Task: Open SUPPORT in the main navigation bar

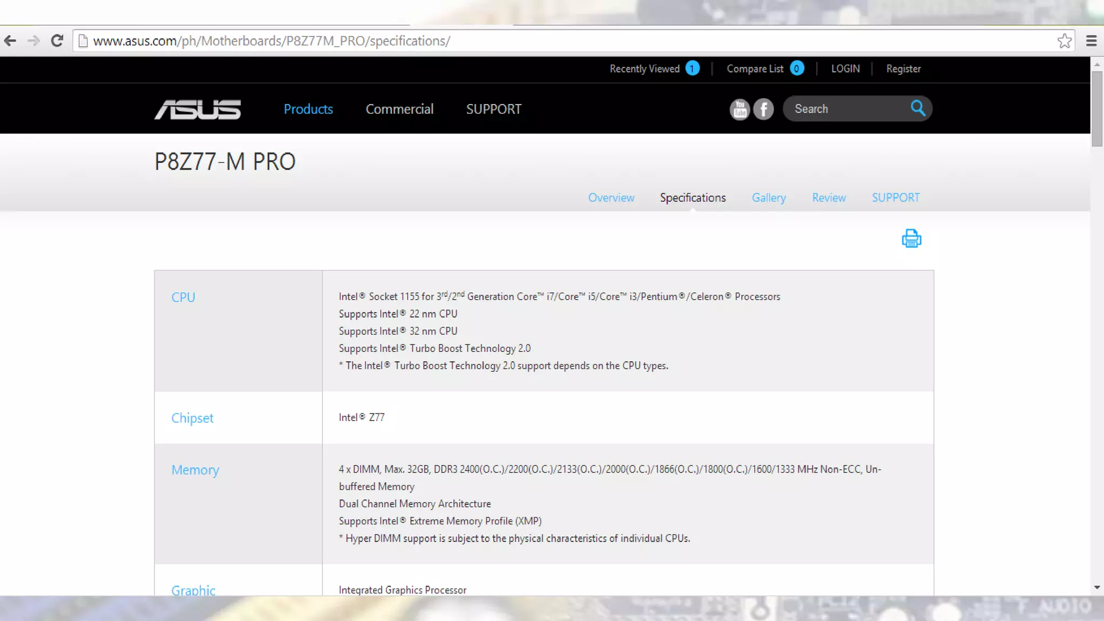Action: (x=494, y=109)
